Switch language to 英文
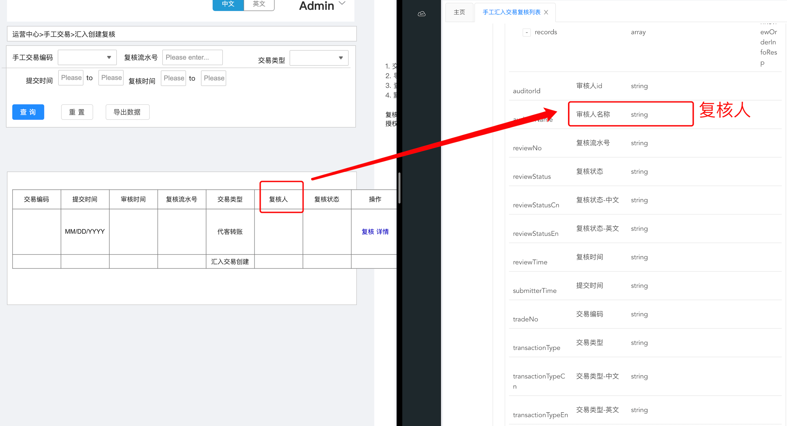 click(259, 4)
